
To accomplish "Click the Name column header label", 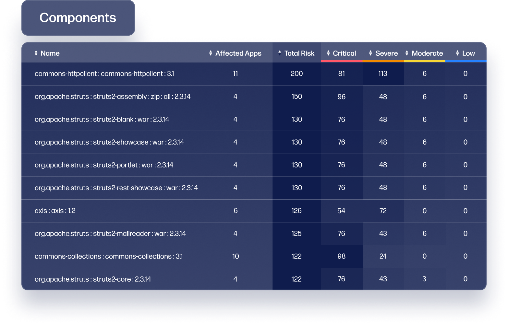I will click(x=50, y=53).
